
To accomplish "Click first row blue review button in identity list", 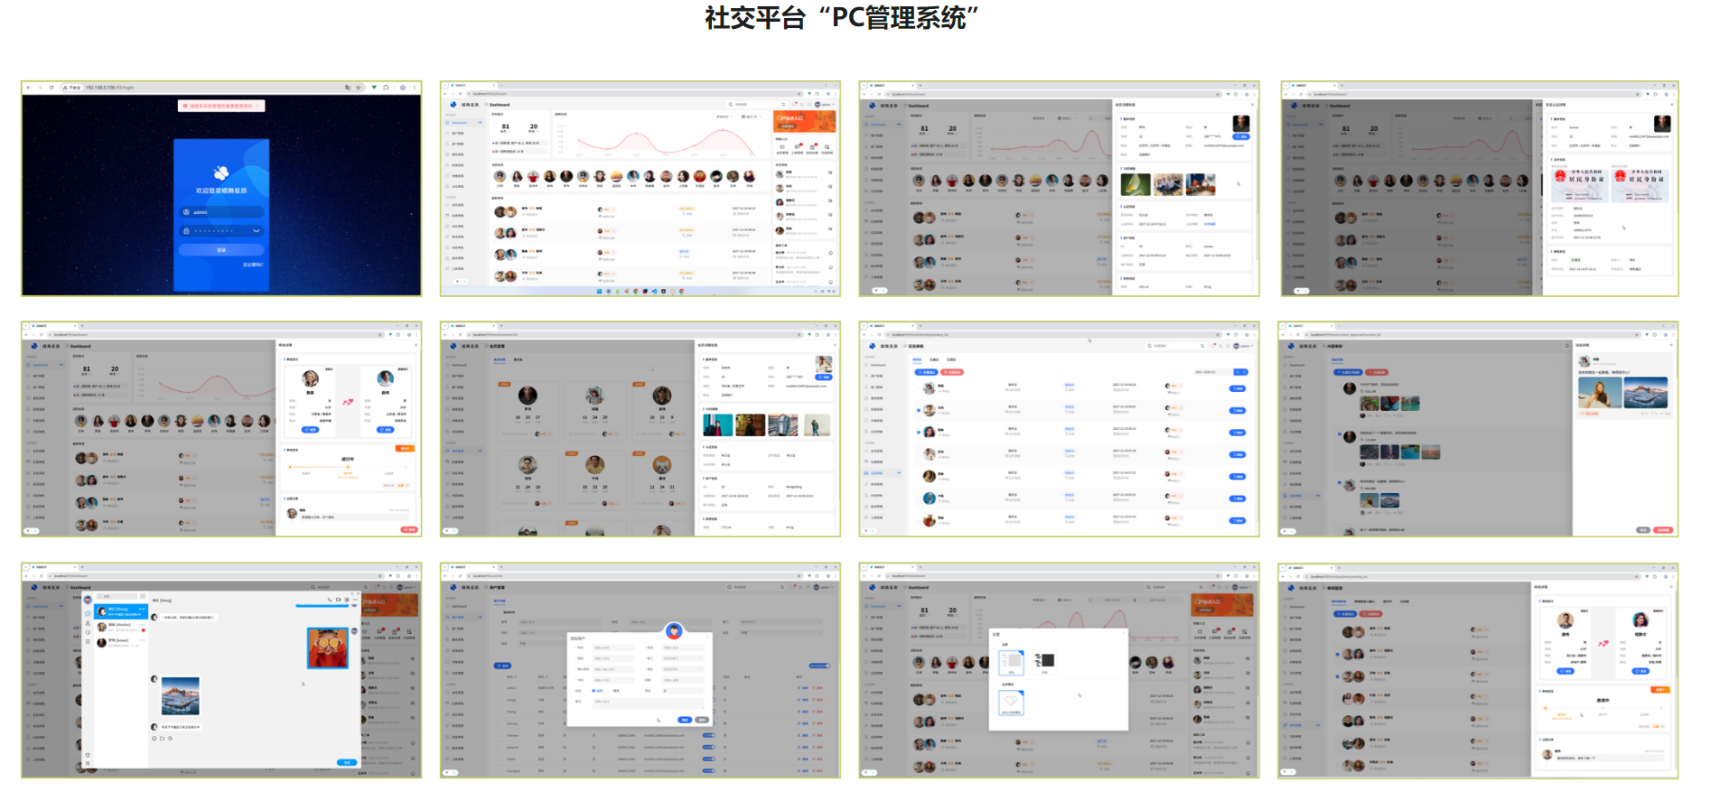I will click(x=1238, y=388).
